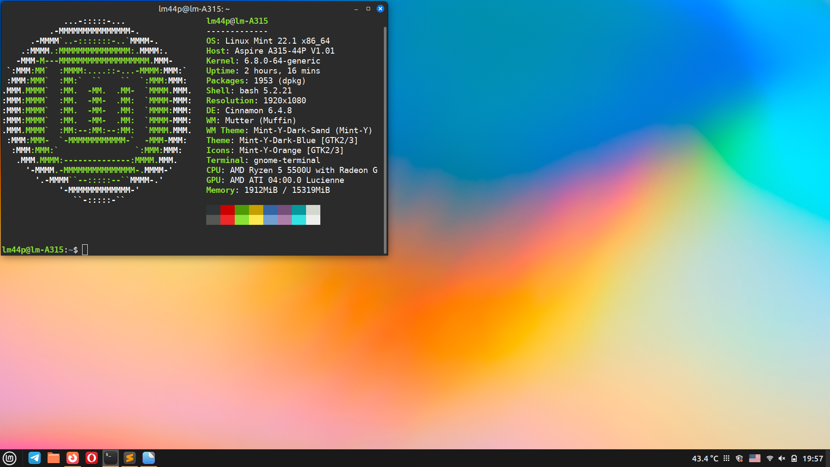Screen dimensions: 830x467
Task: Open the Linux Mint start menu
Action: [10, 458]
